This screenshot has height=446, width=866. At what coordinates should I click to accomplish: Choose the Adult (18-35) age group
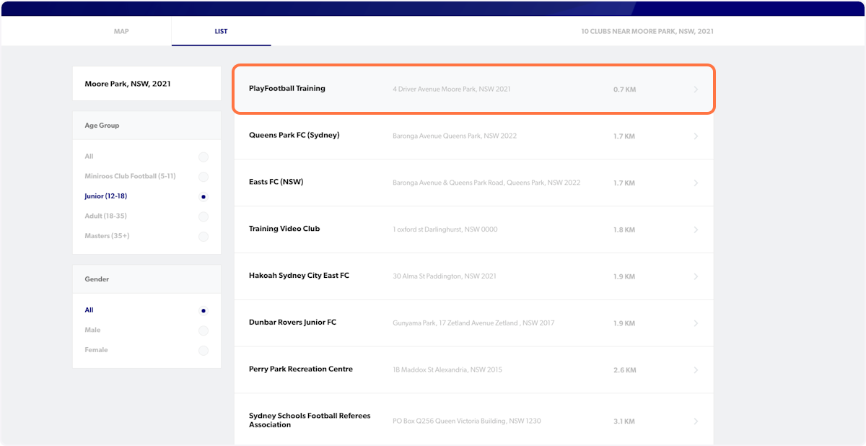pyautogui.click(x=204, y=217)
